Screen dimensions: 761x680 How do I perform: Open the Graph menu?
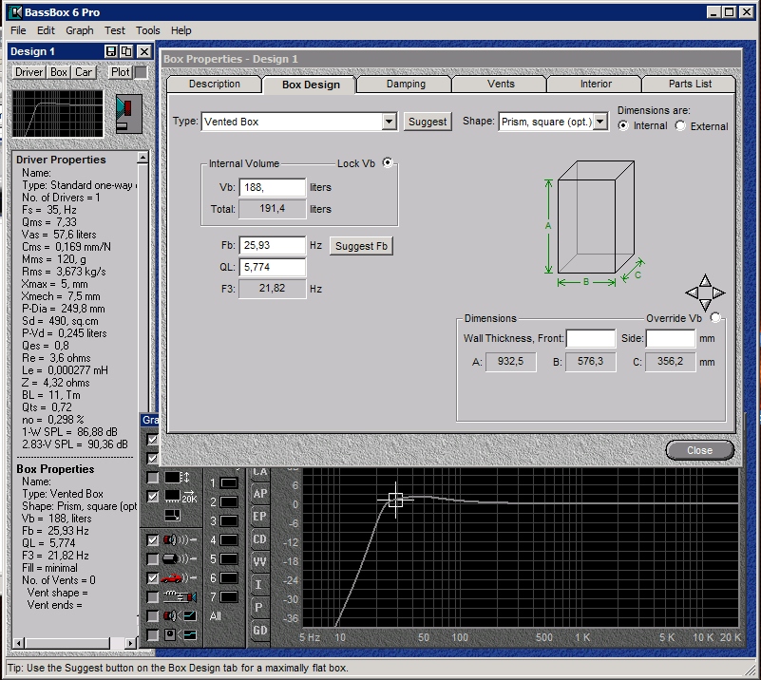79,30
